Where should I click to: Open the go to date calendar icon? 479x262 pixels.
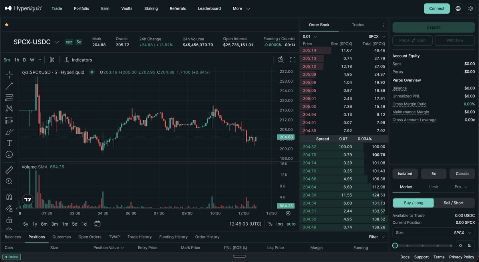click(x=97, y=224)
